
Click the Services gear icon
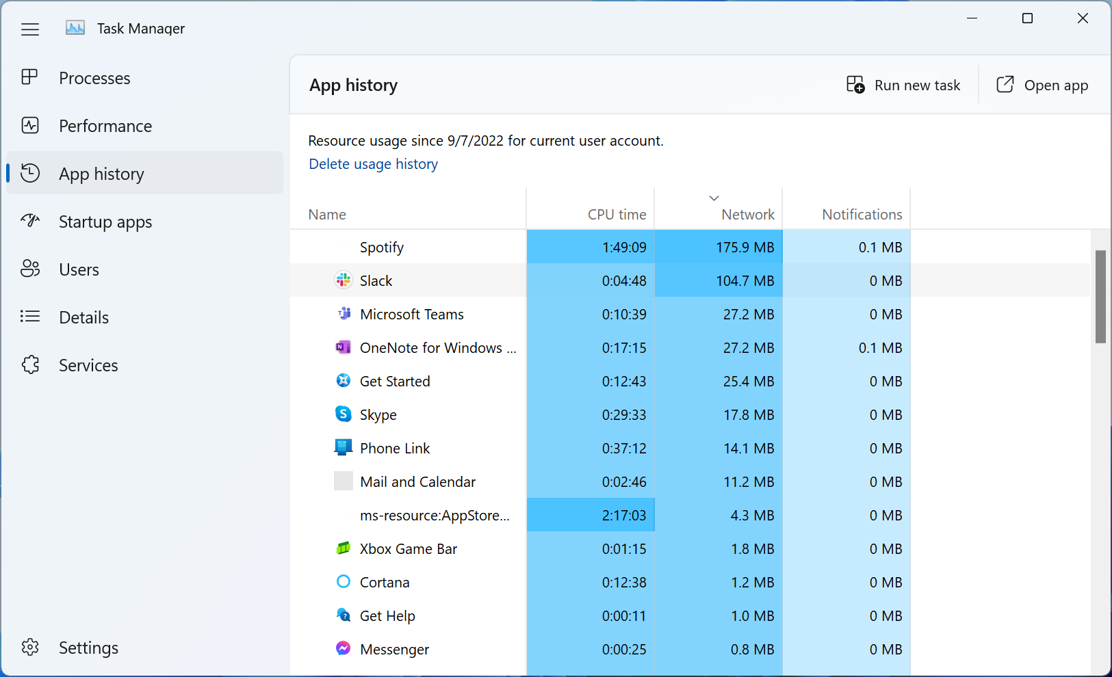coord(30,364)
